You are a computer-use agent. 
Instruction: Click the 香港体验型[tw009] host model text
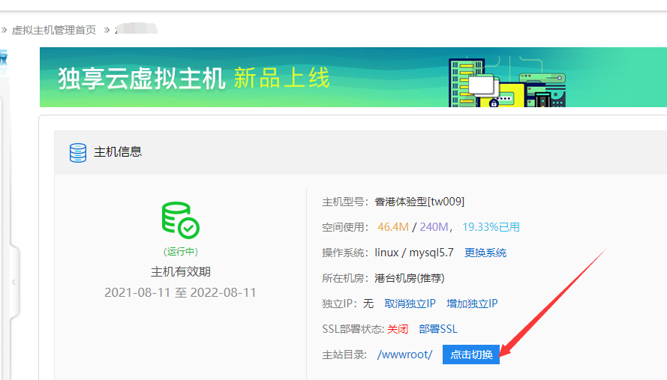point(419,202)
